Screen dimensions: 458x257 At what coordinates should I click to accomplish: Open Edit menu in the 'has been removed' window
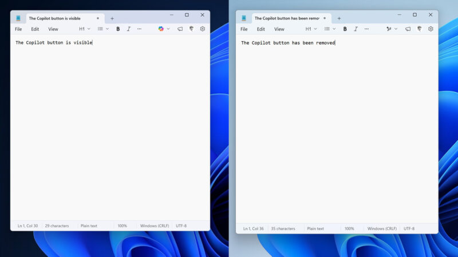(261, 29)
